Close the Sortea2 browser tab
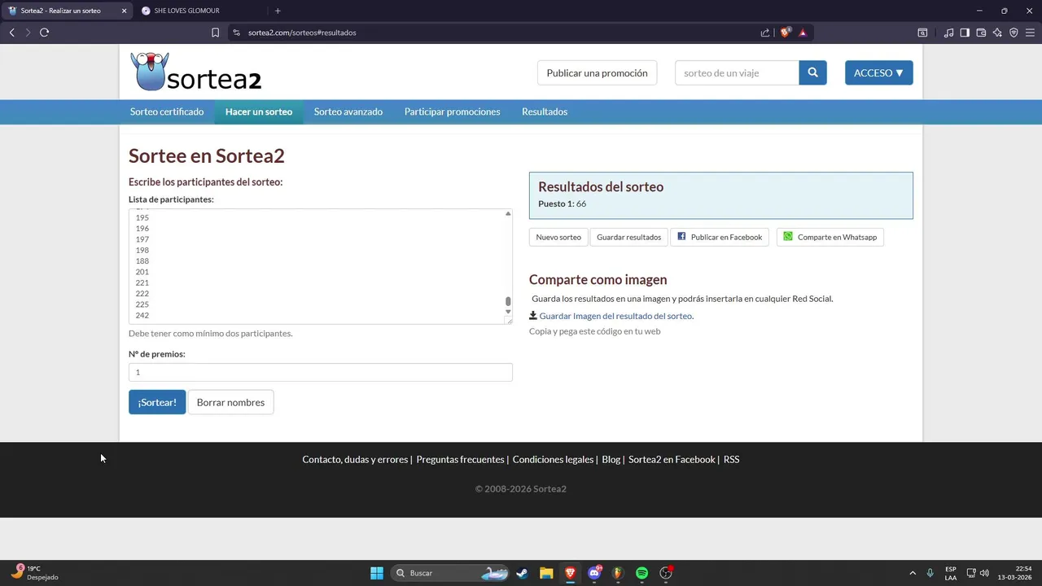The height and width of the screenshot is (586, 1042). 124,11
